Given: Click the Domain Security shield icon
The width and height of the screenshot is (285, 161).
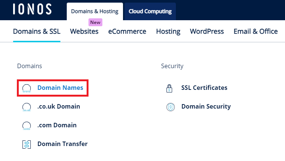Looking at the screenshot, I should [x=171, y=107].
